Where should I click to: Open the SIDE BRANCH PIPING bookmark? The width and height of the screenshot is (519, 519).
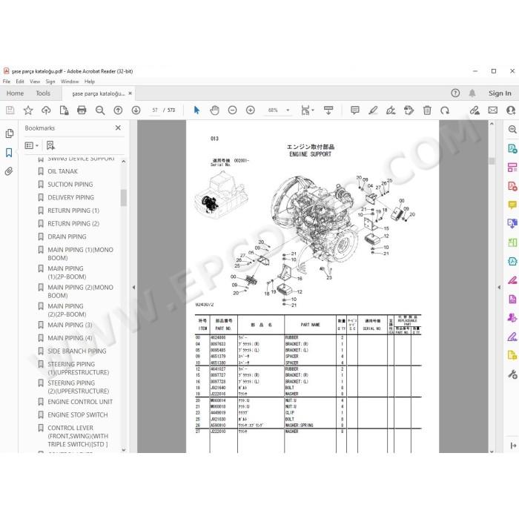pos(77,351)
